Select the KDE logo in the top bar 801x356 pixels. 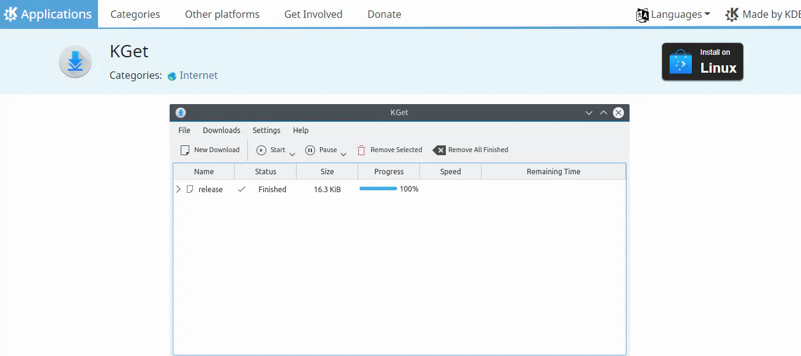[x=731, y=14]
